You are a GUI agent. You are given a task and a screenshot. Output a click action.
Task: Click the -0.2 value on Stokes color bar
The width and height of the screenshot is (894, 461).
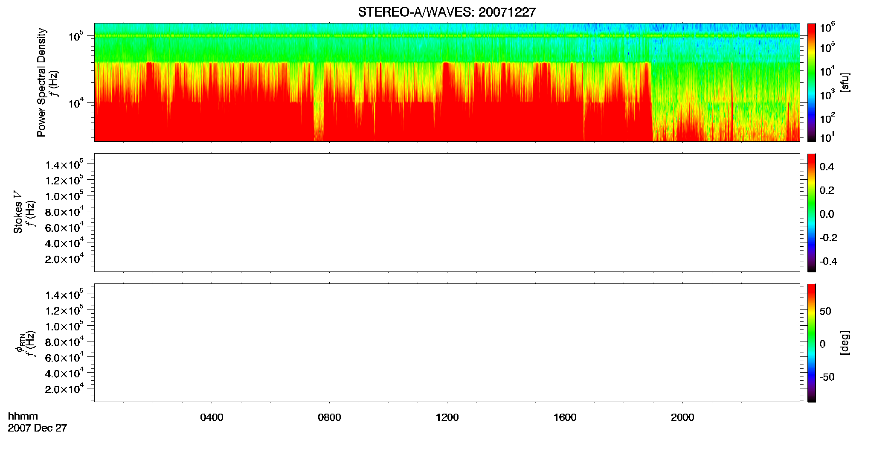[x=828, y=238]
